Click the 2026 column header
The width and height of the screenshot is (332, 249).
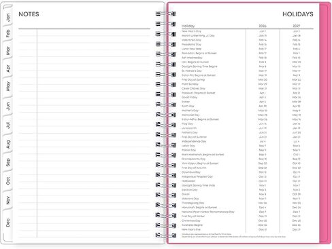263,26
